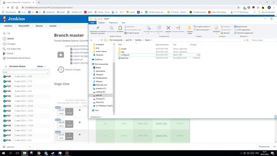Screen dimensions: 277x156
Task: Download the Geyser.jar artifact link
Action: pyautogui.click(x=78, y=59)
